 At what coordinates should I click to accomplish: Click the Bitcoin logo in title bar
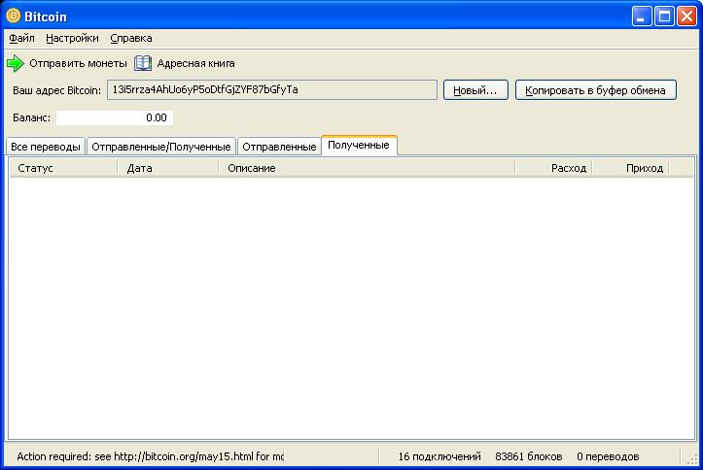pyautogui.click(x=14, y=17)
